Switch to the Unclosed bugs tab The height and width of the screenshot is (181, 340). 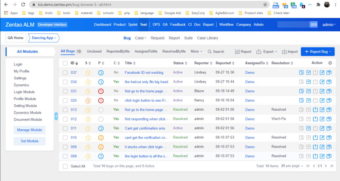[x=94, y=52]
